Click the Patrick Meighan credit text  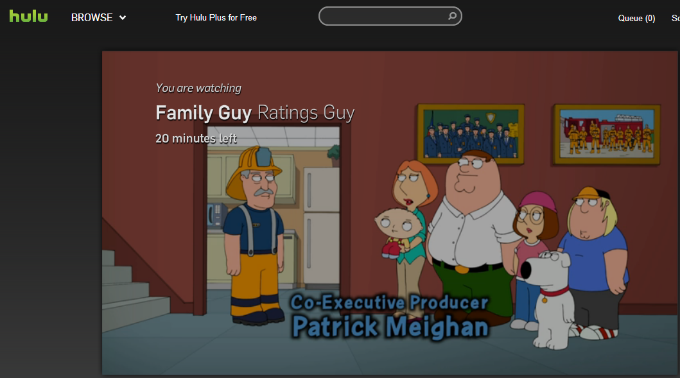[390, 327]
